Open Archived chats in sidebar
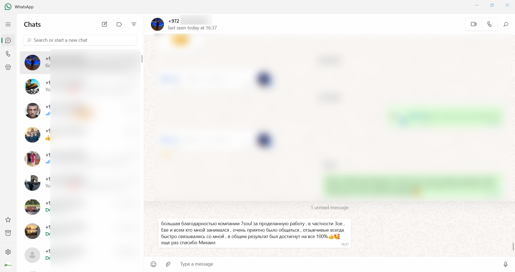The width and height of the screenshot is (515, 272). 8,233
